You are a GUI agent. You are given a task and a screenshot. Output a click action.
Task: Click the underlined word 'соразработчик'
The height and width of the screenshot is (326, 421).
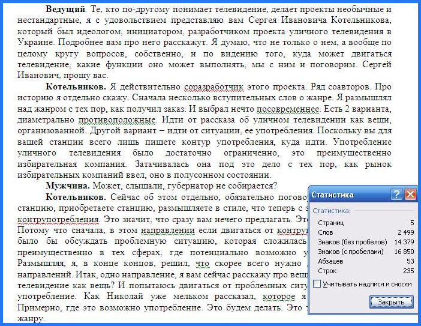click(x=214, y=87)
